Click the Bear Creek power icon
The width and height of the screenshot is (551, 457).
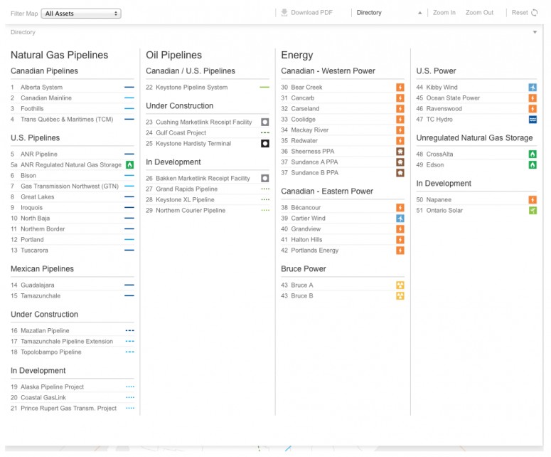click(x=400, y=88)
